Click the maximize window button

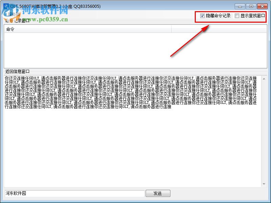pyautogui.click(x=251, y=6)
